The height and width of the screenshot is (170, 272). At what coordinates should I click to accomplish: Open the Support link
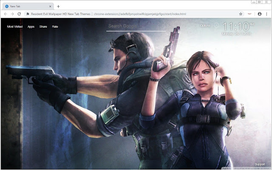click(x=260, y=164)
